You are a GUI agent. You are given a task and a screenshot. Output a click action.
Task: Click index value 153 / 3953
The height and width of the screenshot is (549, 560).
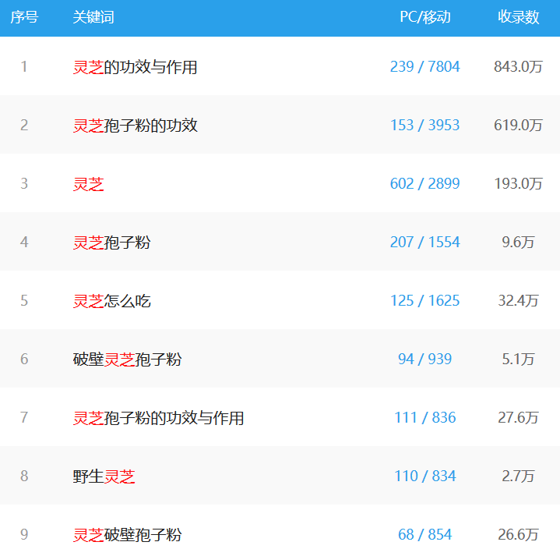click(425, 126)
